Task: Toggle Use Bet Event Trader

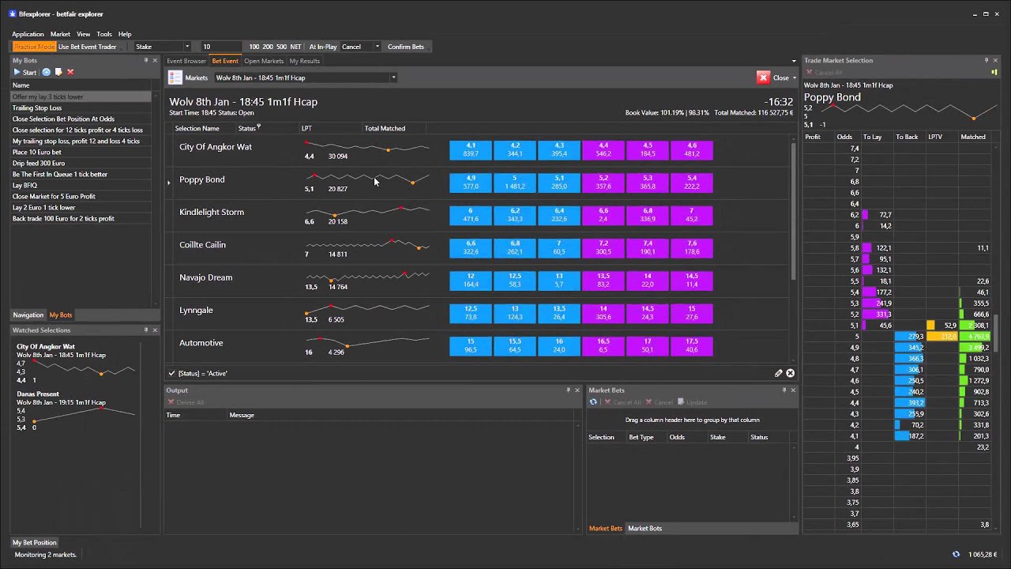Action: tap(87, 47)
